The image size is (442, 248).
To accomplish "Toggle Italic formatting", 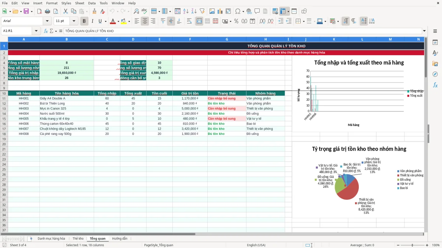I will coord(92,21).
